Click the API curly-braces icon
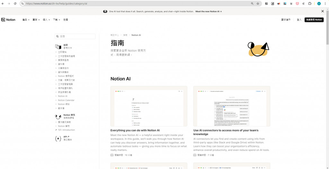The width and height of the screenshot is (329, 169). tap(58, 138)
